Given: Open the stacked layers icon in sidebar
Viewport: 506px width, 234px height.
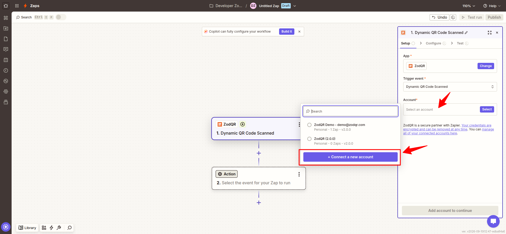Looking at the screenshot, I should [6, 102].
